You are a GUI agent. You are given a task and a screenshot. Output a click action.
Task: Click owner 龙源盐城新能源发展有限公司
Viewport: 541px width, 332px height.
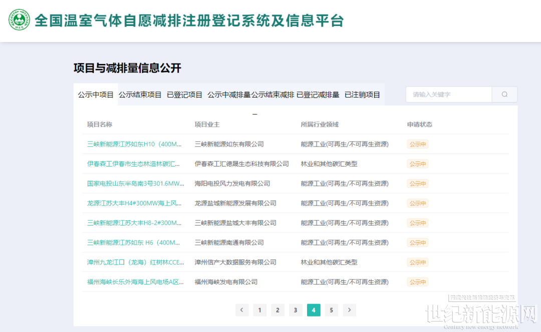tap(235, 203)
